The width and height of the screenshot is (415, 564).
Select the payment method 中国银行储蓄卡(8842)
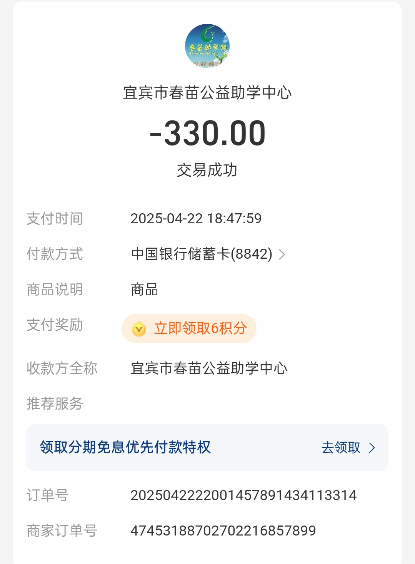coord(202,254)
